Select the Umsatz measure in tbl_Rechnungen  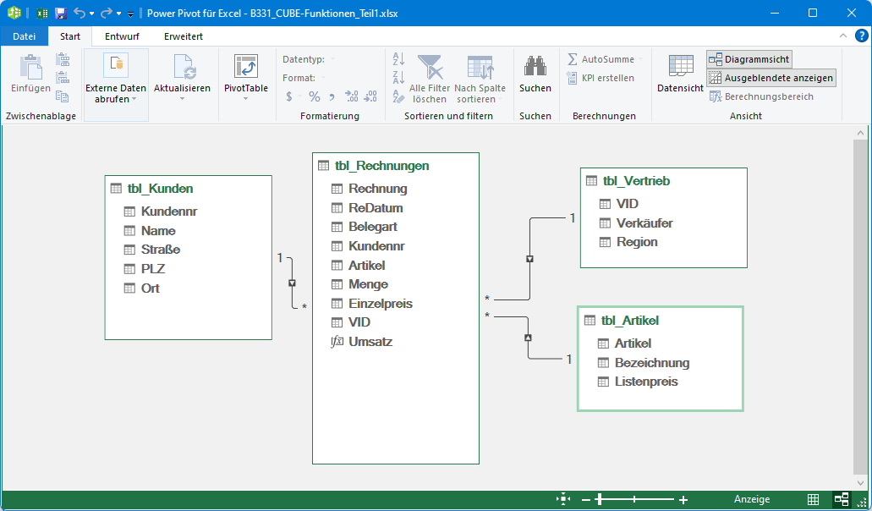(370, 342)
